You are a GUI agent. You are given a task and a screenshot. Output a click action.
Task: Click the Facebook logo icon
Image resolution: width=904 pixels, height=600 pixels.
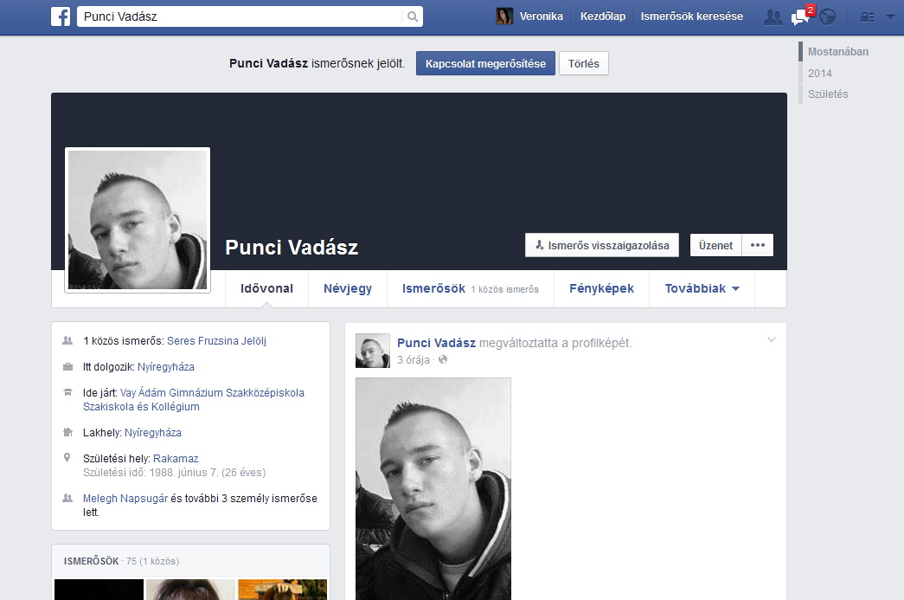point(61,16)
